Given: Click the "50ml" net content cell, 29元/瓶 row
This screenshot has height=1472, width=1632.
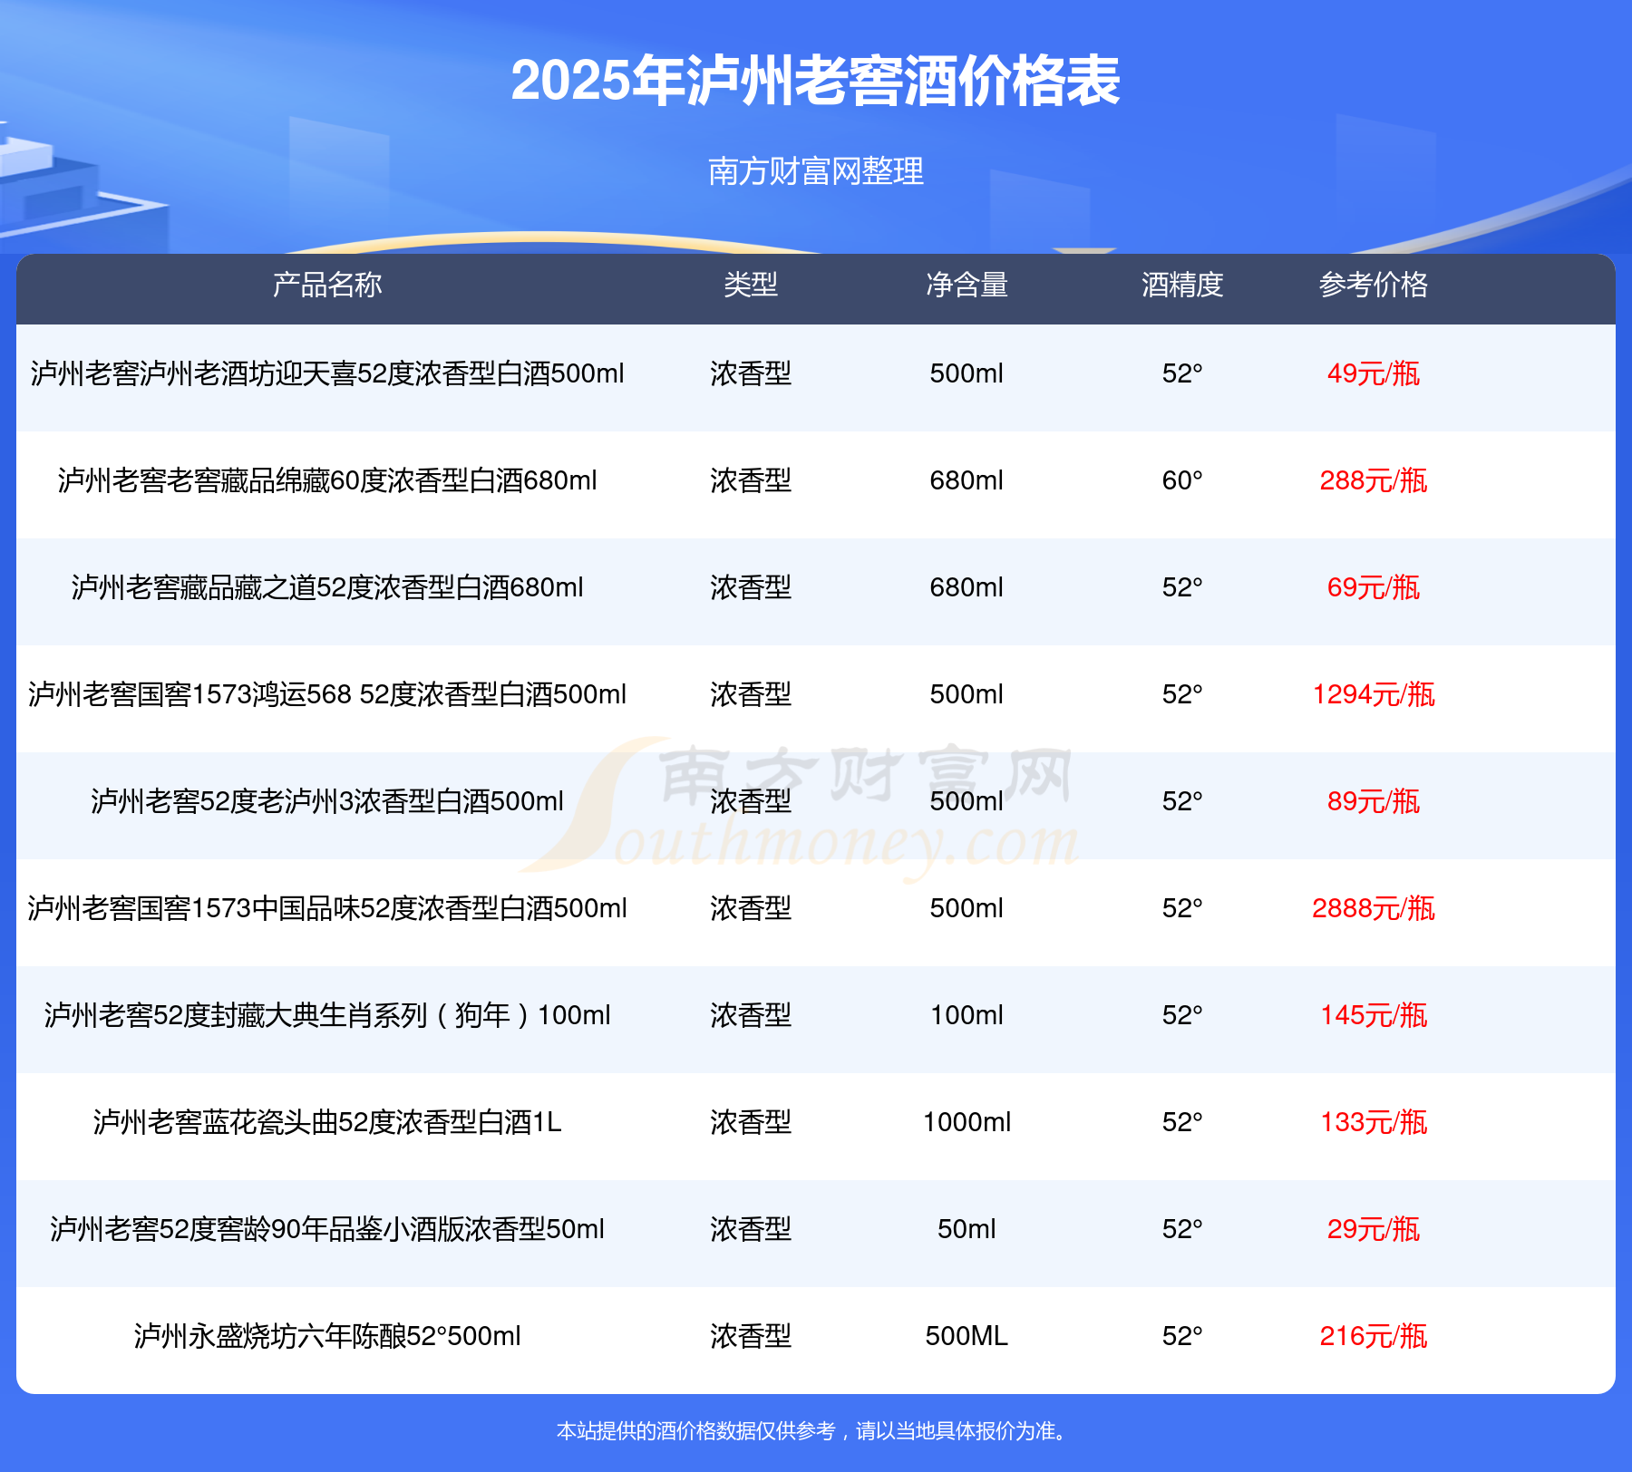Looking at the screenshot, I should coord(967,1229).
